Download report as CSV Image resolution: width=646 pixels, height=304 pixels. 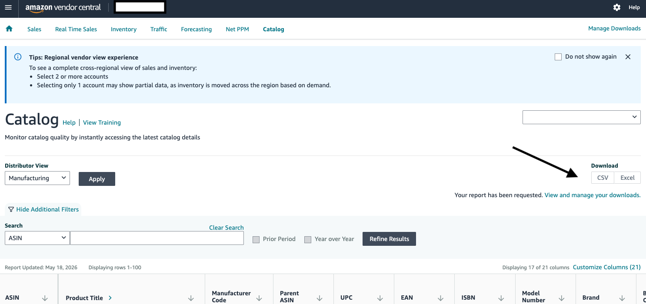click(603, 178)
